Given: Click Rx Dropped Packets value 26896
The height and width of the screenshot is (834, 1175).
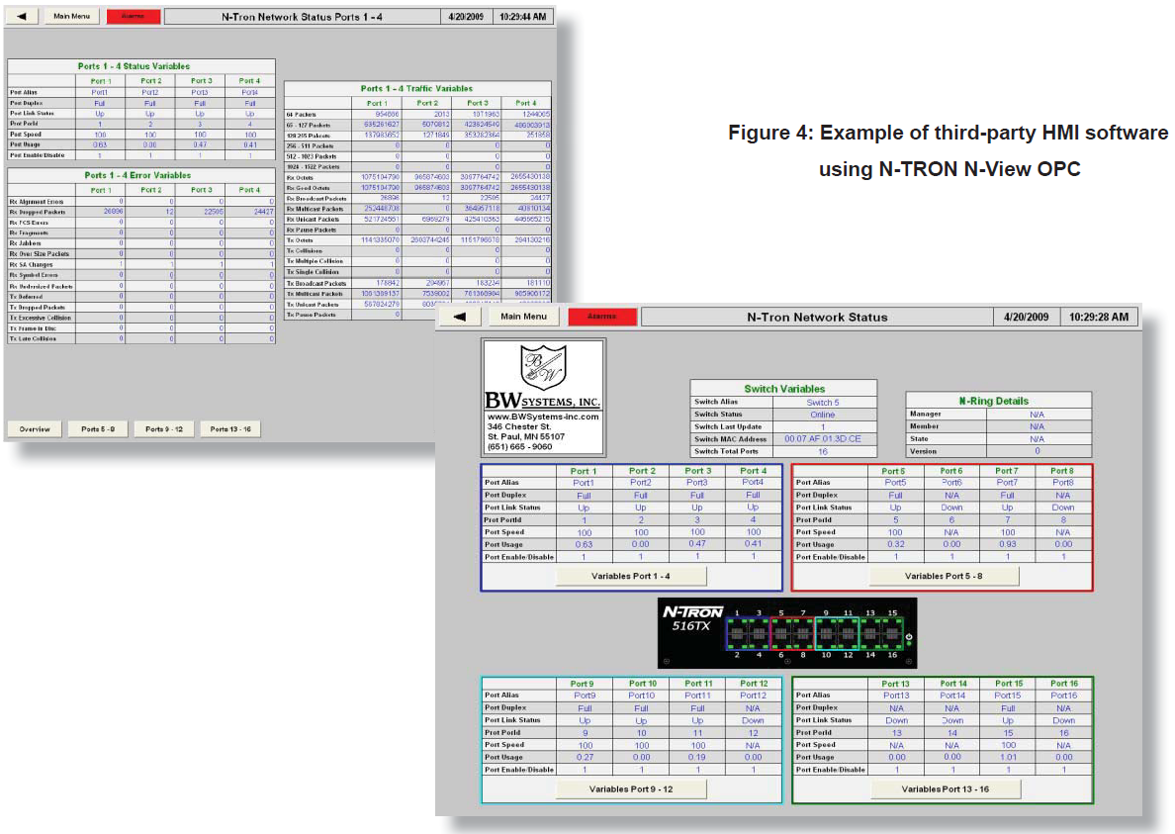Looking at the screenshot, I should [113, 212].
